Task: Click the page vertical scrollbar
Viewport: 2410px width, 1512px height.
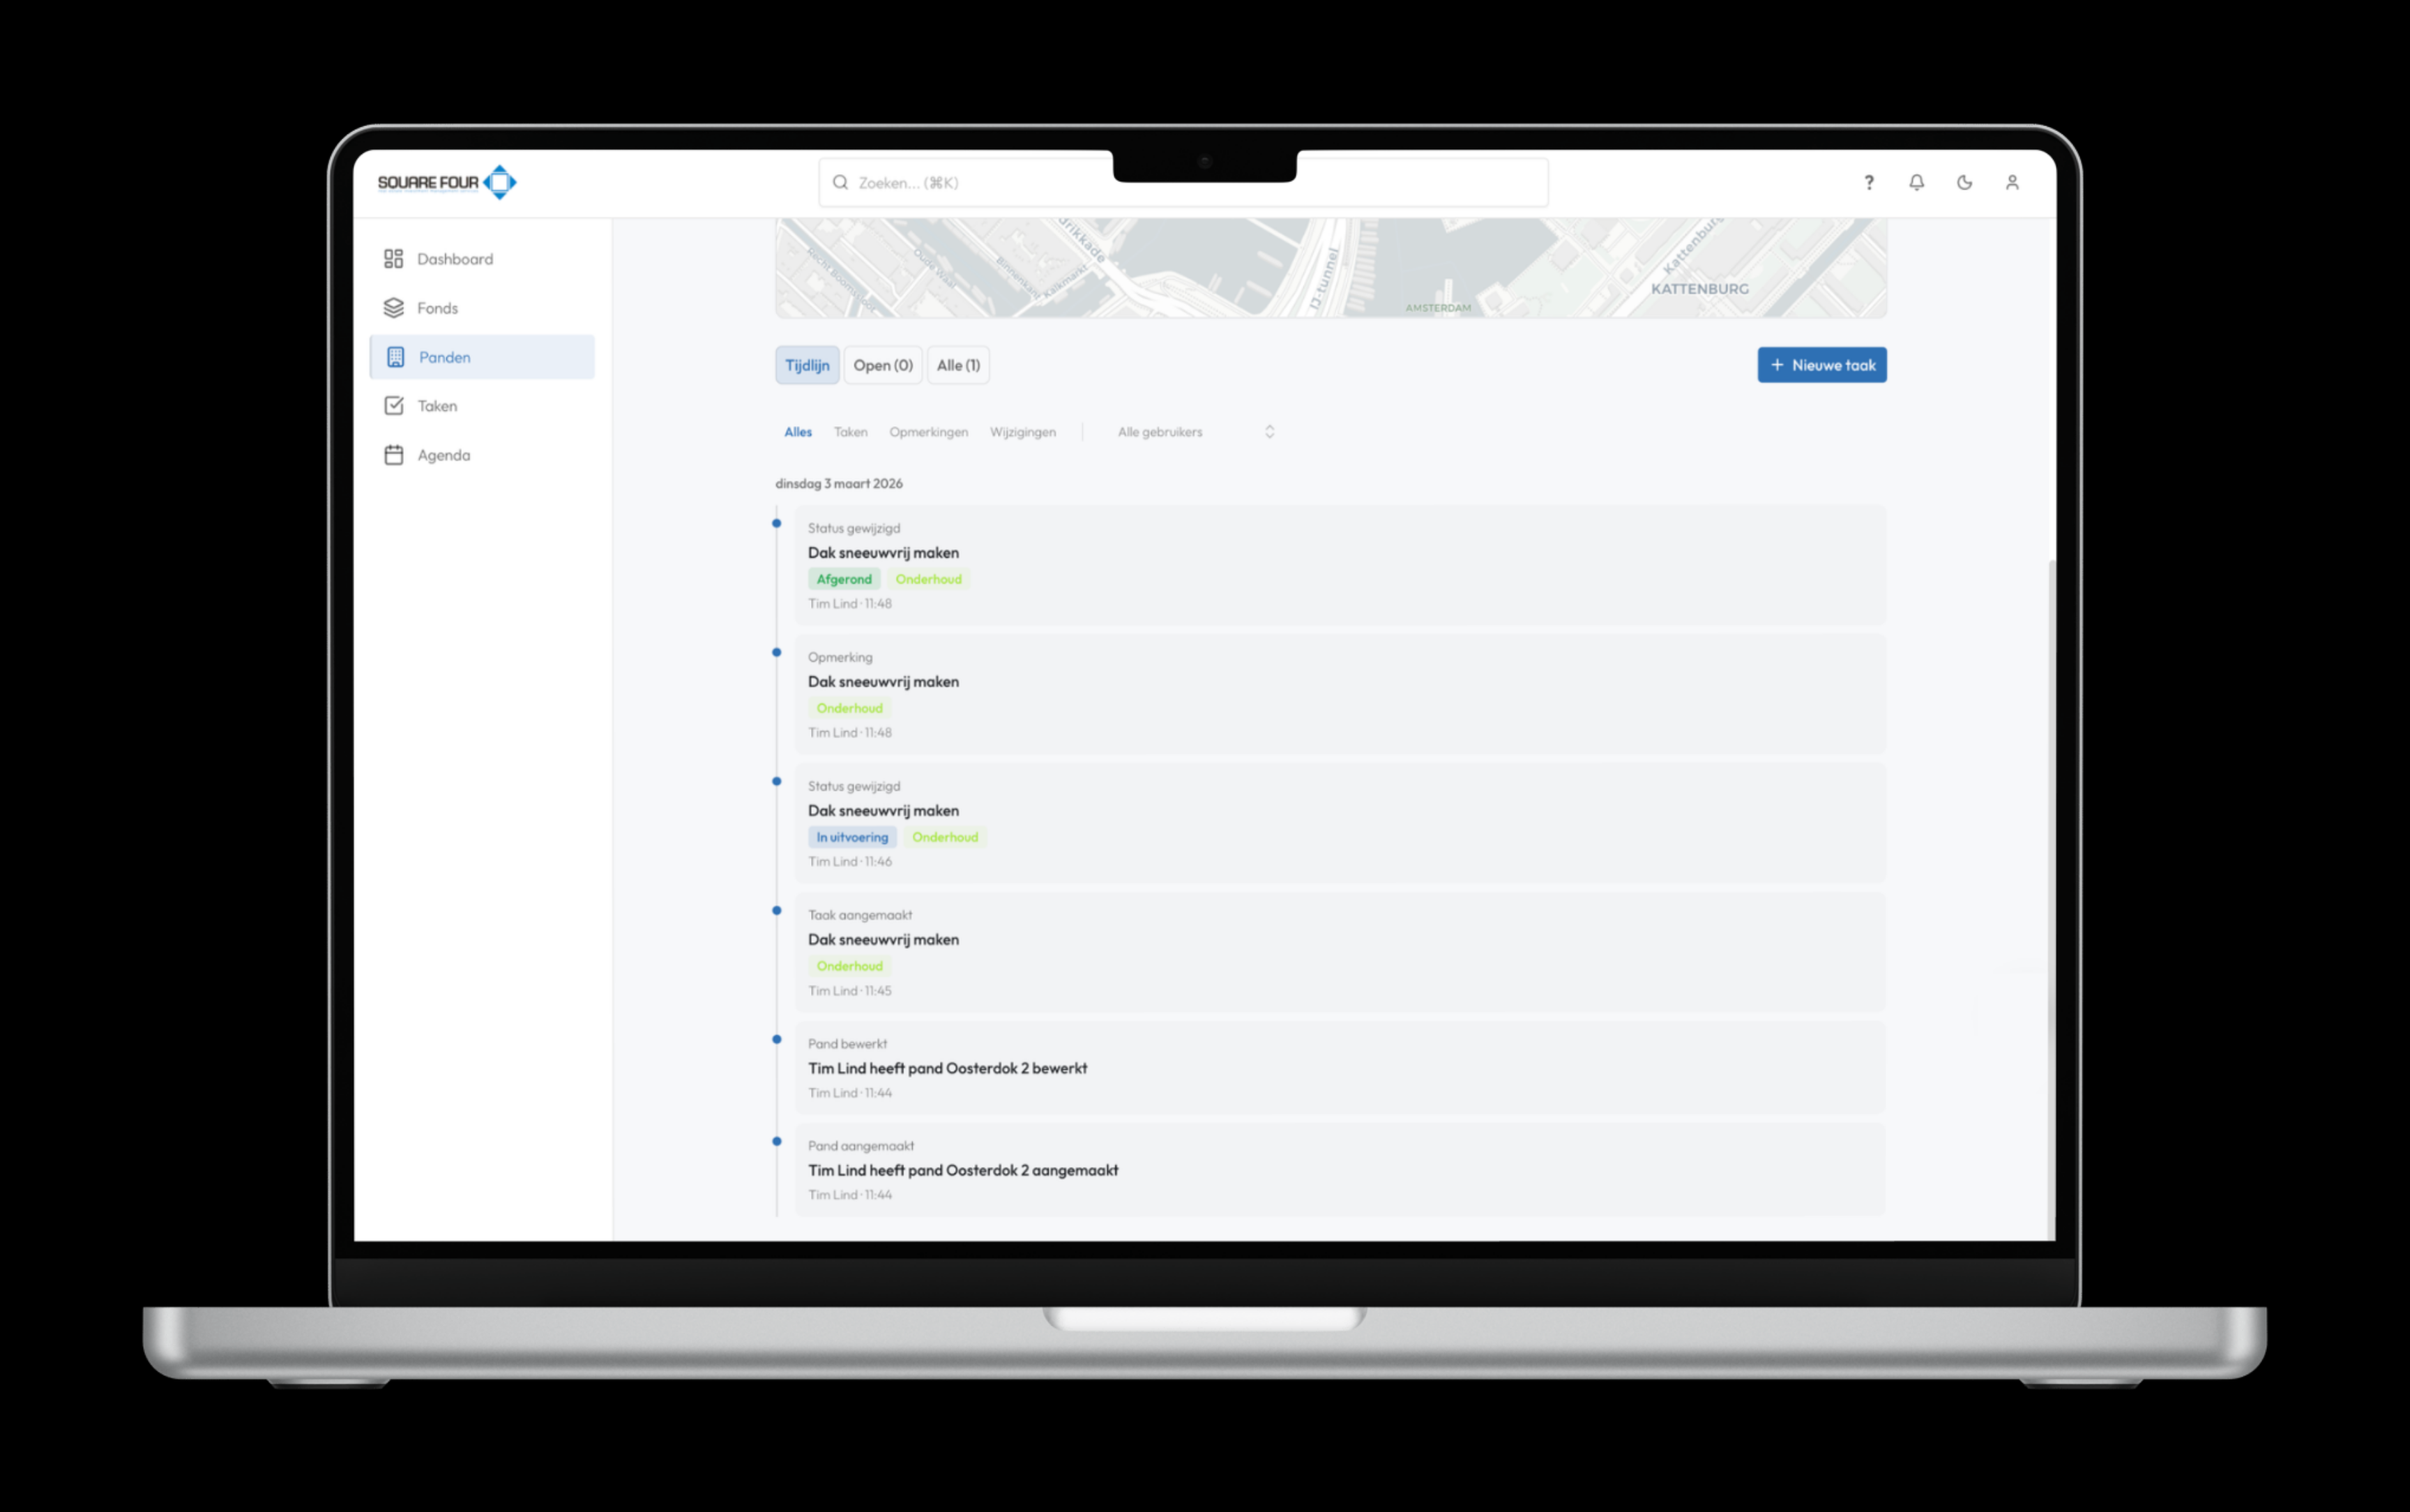Action: 2051,900
